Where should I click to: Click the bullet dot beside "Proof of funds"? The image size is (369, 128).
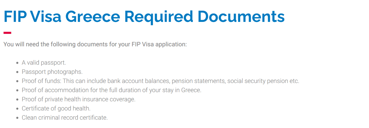click(17, 81)
